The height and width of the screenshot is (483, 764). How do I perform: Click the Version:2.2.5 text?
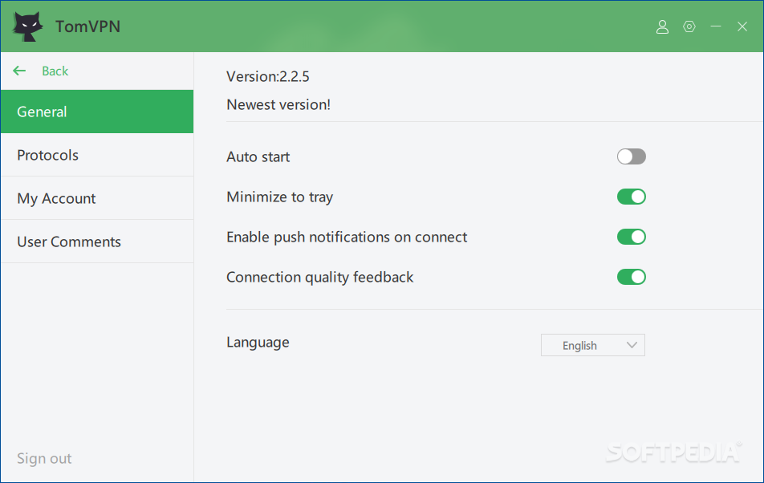coord(268,76)
